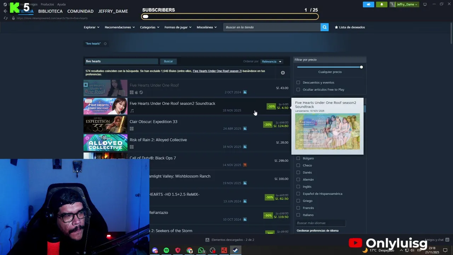Click Windows platform icon under Clair Obscur
Image resolution: width=453 pixels, height=255 pixels.
point(132,129)
